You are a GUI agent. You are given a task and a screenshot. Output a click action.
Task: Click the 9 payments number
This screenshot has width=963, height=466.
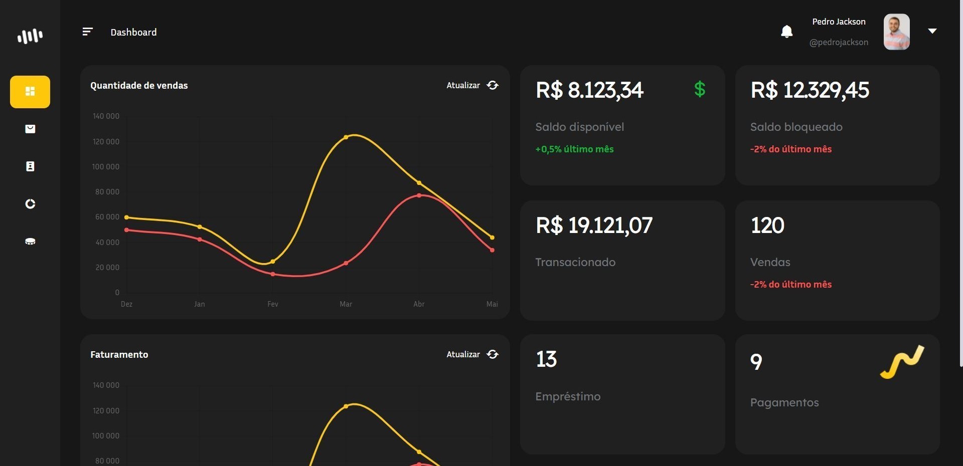pyautogui.click(x=756, y=362)
